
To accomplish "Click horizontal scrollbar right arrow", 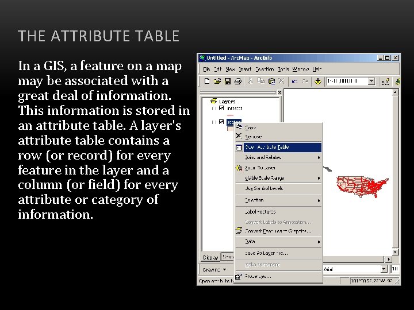I will (388, 259).
